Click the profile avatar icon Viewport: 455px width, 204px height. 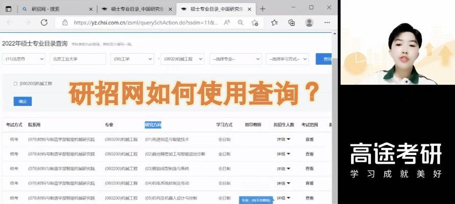[x=309, y=22]
